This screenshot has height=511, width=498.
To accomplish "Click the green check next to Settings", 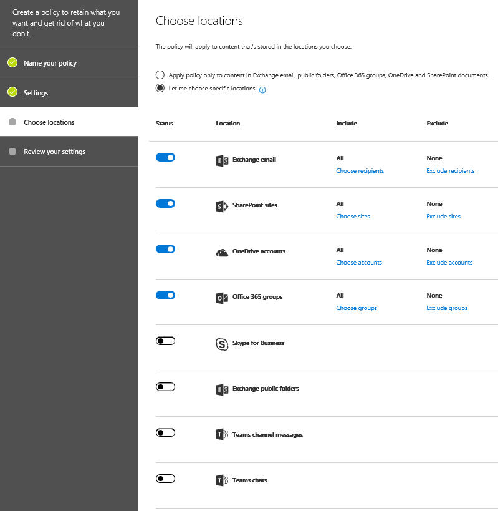I will pos(12,92).
